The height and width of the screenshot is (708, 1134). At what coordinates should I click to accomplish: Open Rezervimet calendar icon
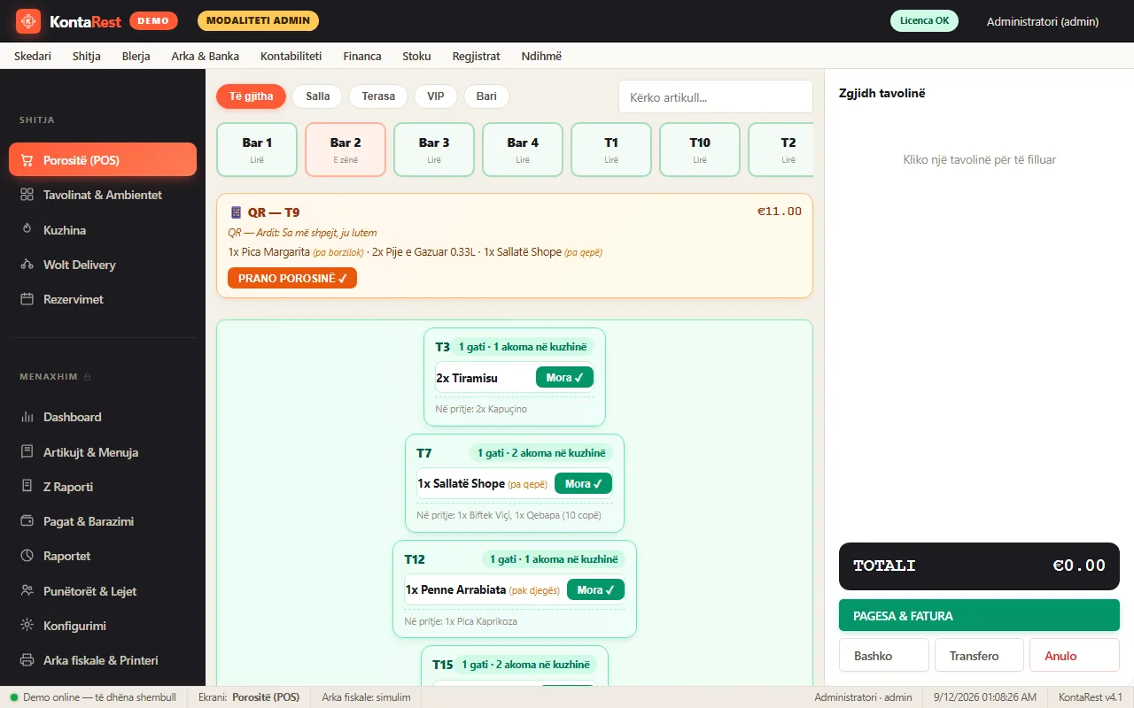pyautogui.click(x=27, y=299)
